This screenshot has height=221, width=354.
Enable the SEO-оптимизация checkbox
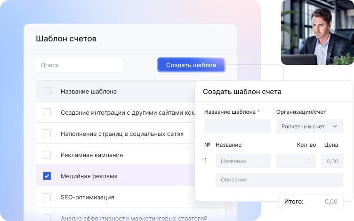47,197
